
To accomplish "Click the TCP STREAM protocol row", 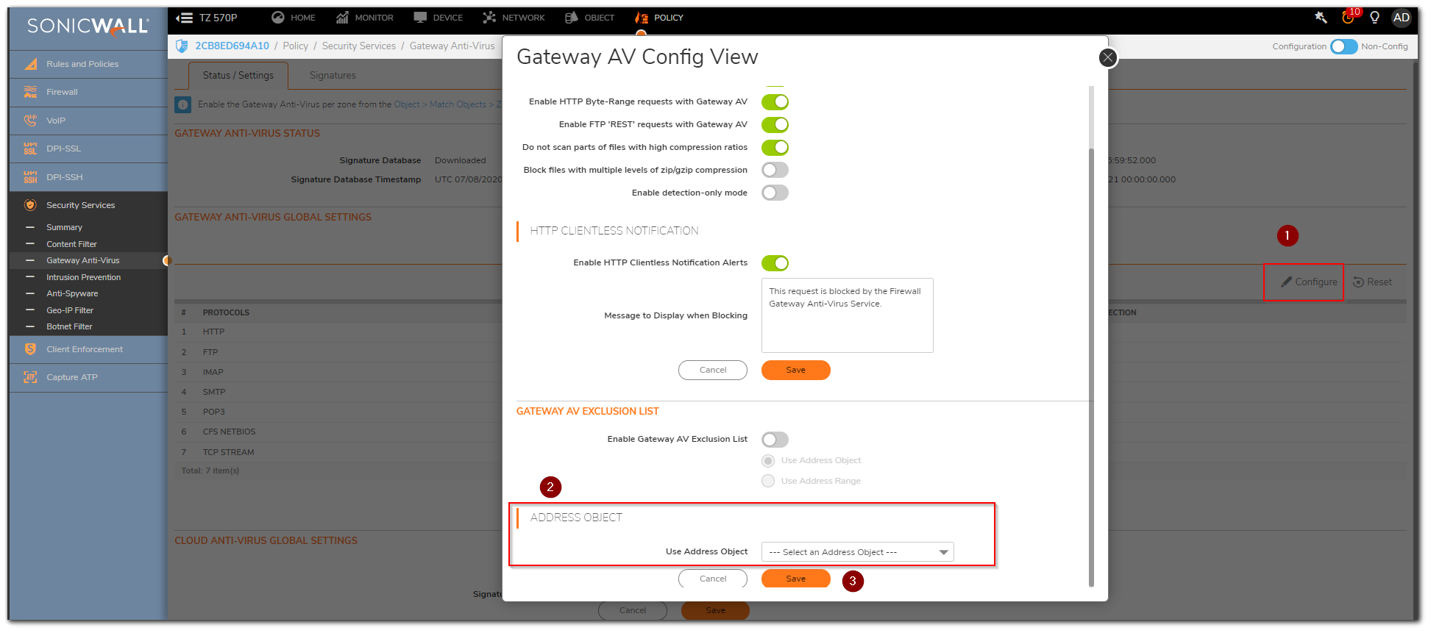I will 338,452.
